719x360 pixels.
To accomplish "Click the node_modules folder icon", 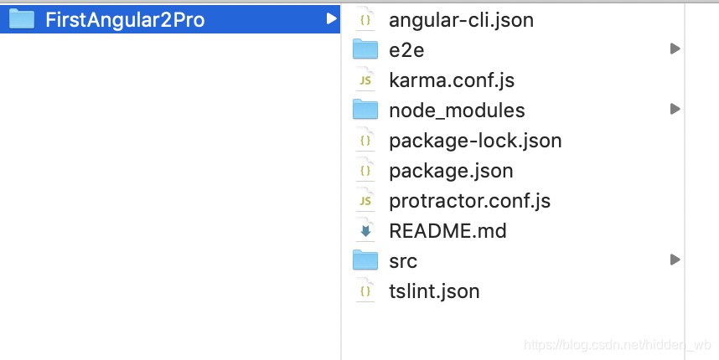I will point(365,110).
